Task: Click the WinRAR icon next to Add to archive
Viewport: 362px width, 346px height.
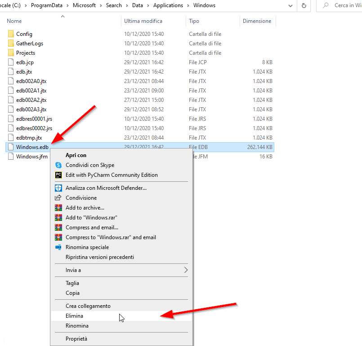Action: click(x=58, y=207)
